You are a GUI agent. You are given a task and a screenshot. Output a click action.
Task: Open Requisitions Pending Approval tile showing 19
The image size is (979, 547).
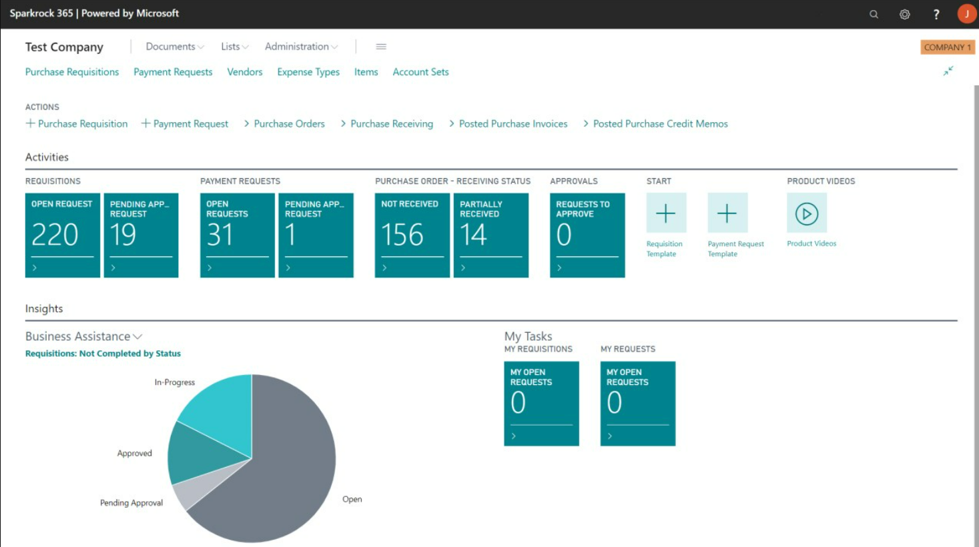tap(141, 235)
